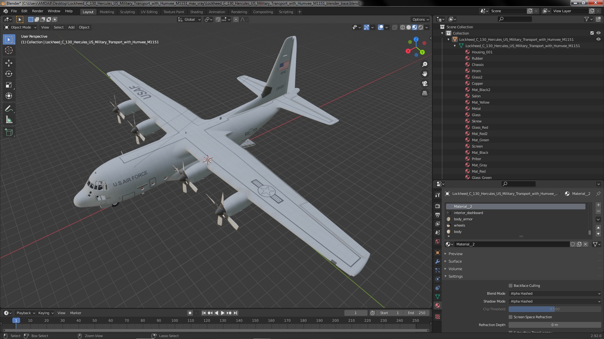604x339 pixels.
Task: Toggle camera view icon
Action: click(x=425, y=83)
